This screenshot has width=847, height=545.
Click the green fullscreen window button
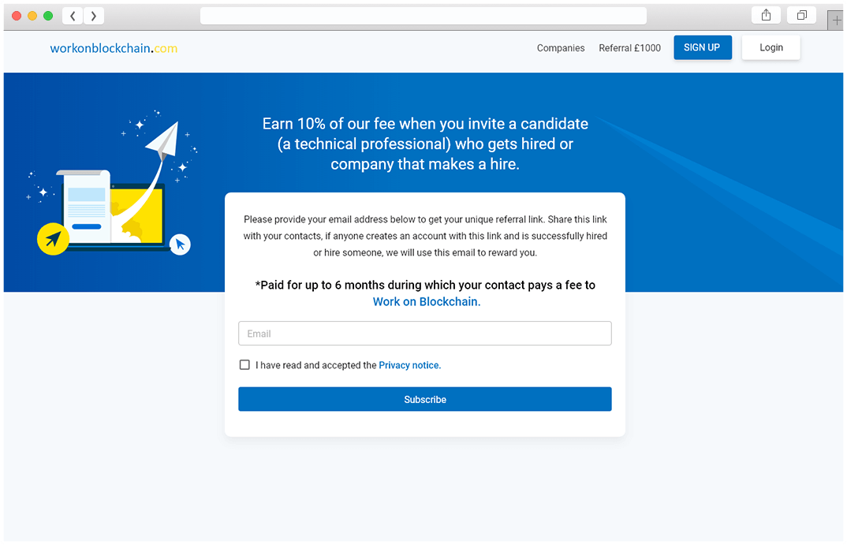(48, 16)
